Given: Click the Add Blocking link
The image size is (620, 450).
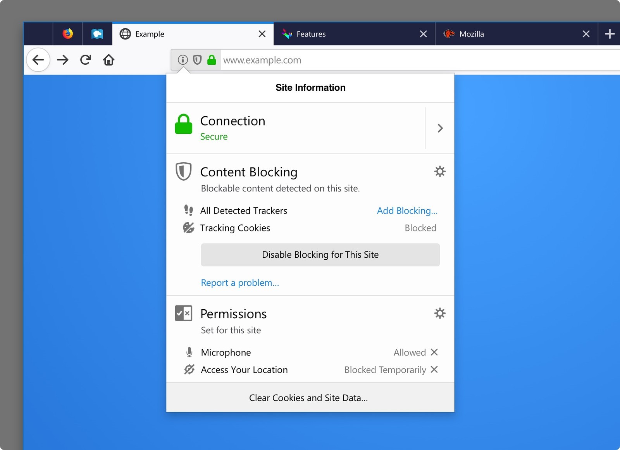Looking at the screenshot, I should coord(407,211).
